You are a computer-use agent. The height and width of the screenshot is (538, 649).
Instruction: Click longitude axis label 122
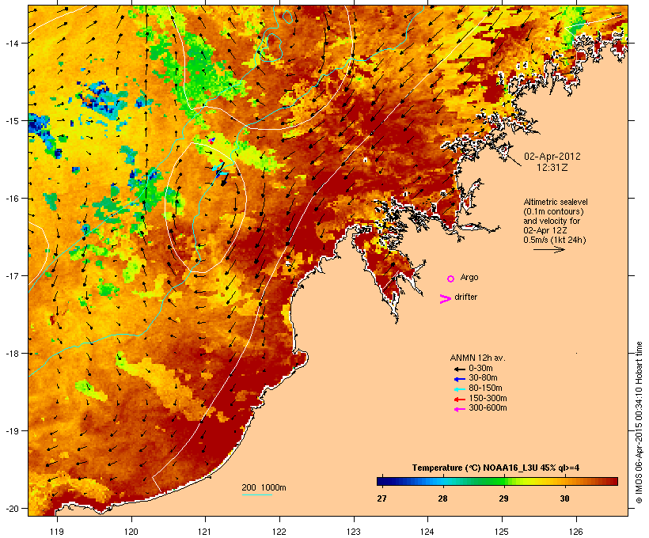coord(279,532)
